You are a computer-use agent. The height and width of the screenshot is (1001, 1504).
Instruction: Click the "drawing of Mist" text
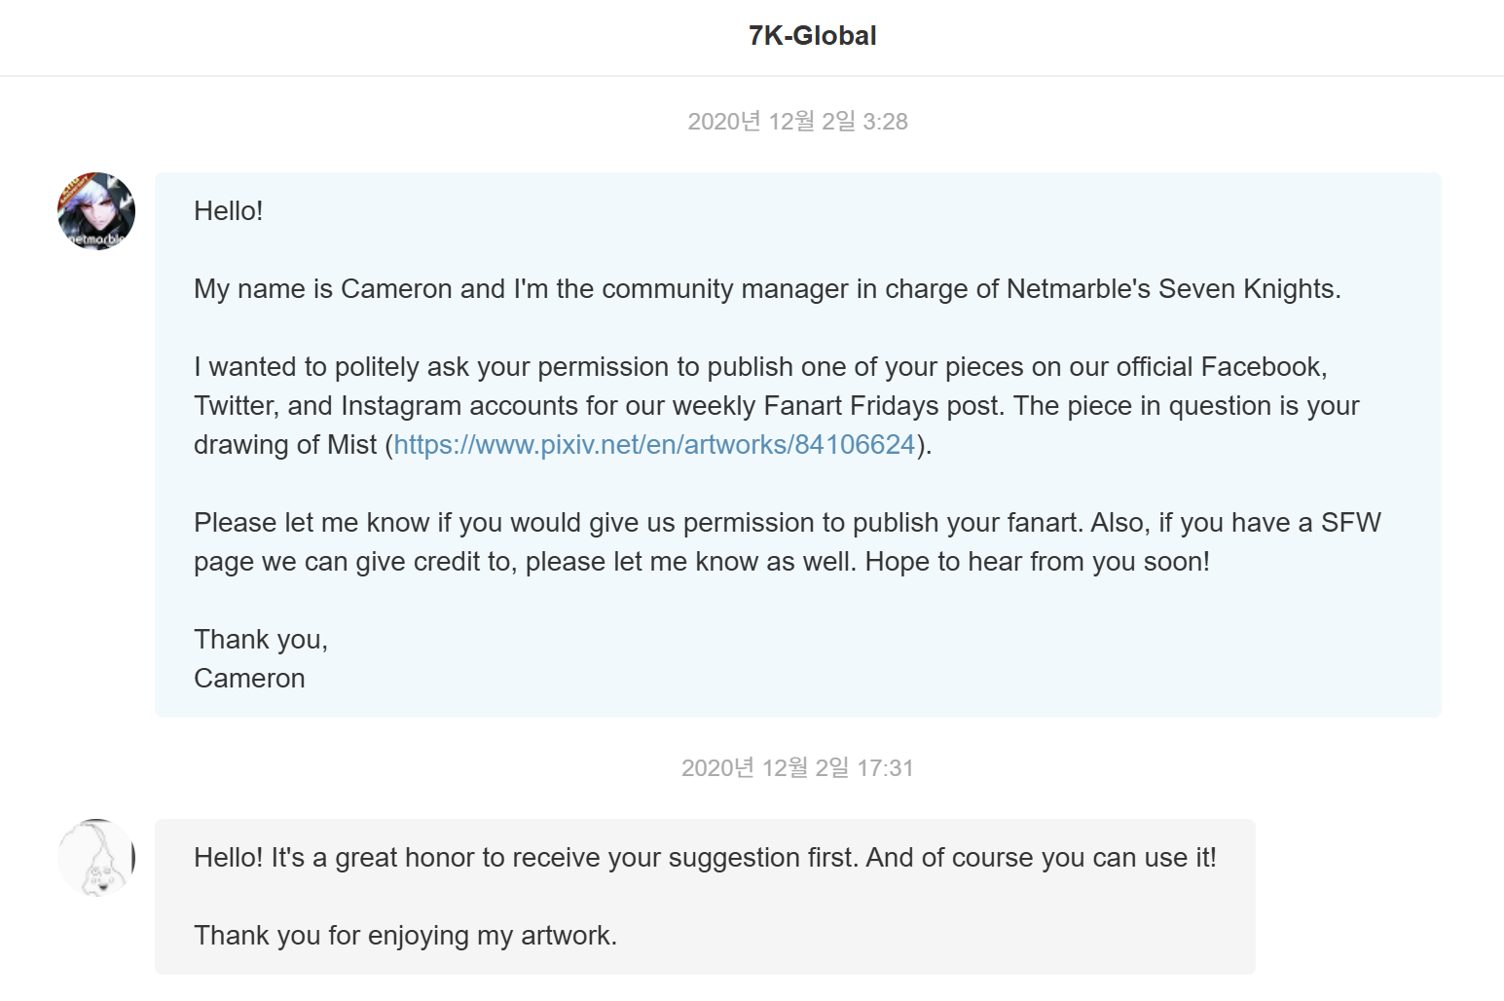(285, 445)
